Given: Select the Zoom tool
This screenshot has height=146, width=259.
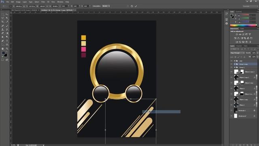Looking at the screenshot, I should pyautogui.click(x=7, y=49).
